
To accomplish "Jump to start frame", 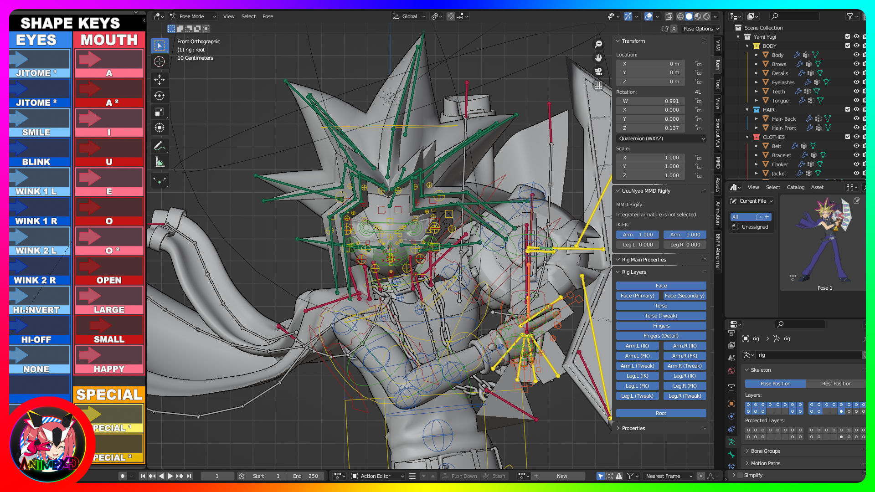I will (x=143, y=476).
